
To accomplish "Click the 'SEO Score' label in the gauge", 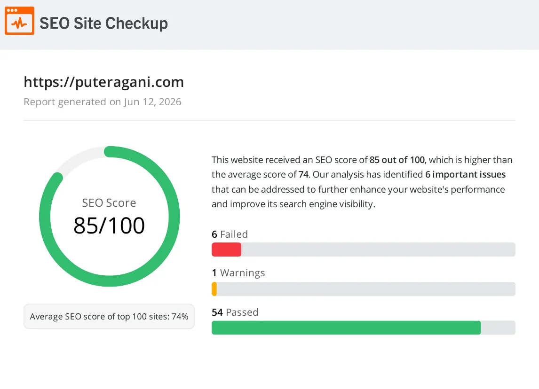I will click(x=109, y=203).
